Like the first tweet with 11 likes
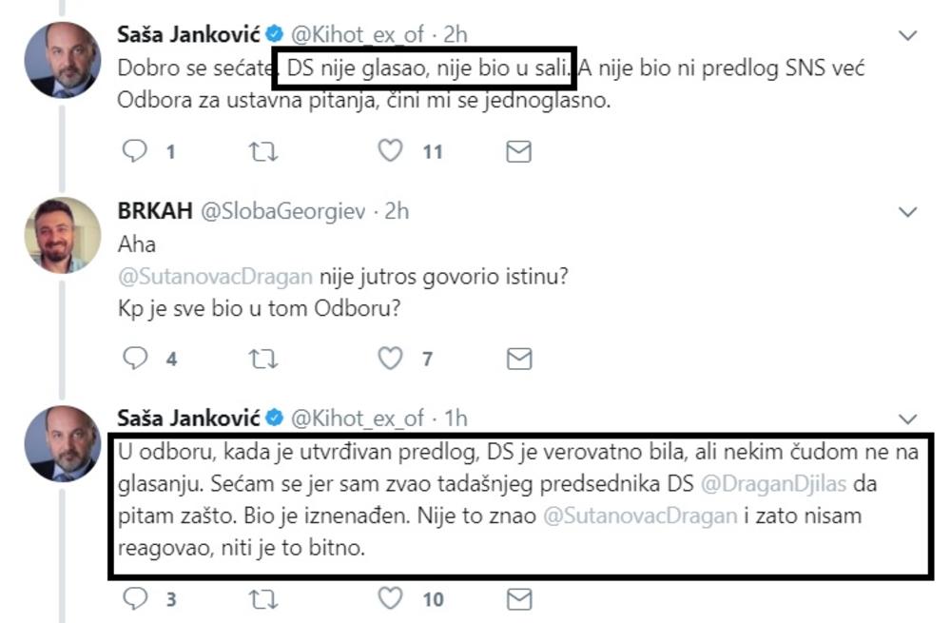Viewport: 951px width, 623px height. point(391,150)
